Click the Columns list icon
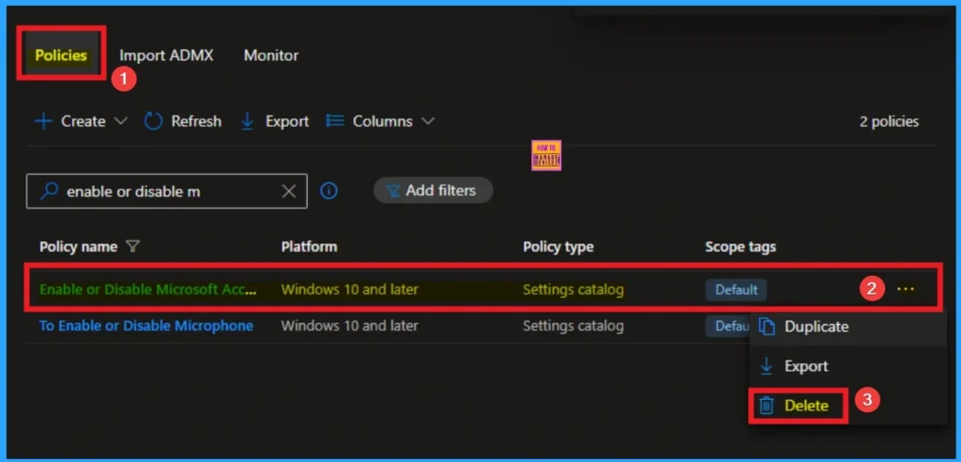This screenshot has height=462, width=961. coord(335,121)
